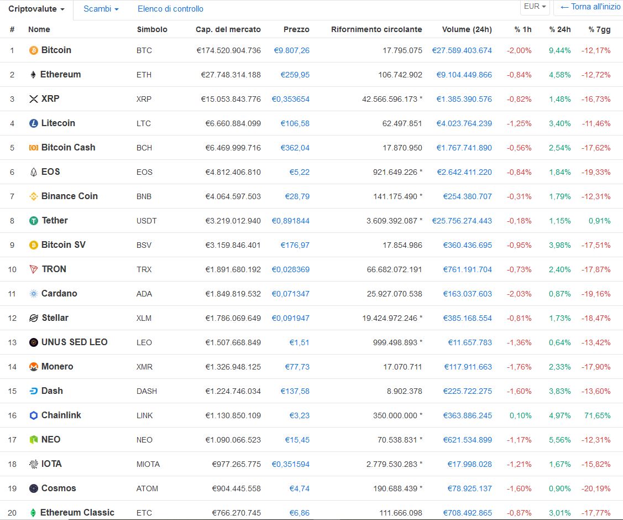Click the Chainlink hexagon icon
This screenshot has width=623, height=520.
[34, 415]
